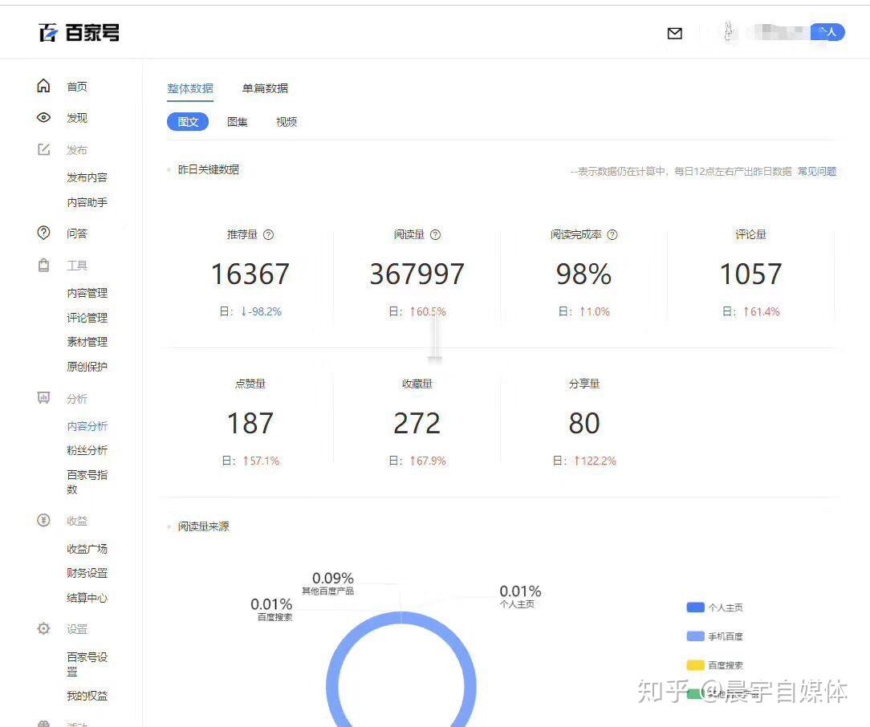Open 内容管理 in the sidebar
The height and width of the screenshot is (727, 870).
click(x=87, y=293)
